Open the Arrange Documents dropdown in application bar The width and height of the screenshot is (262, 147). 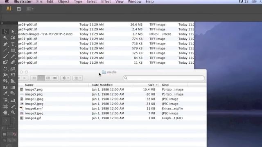point(30,9)
